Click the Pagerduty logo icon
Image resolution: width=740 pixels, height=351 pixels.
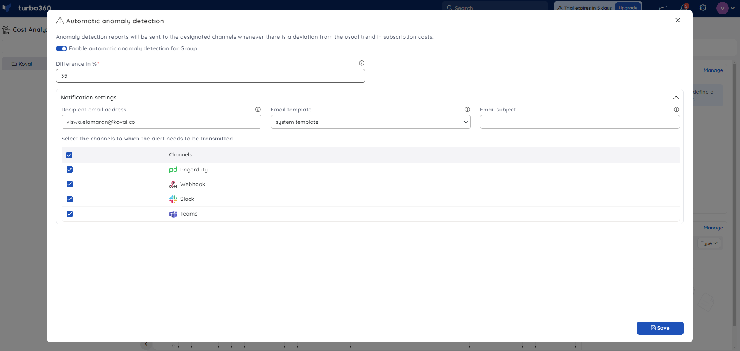(173, 170)
